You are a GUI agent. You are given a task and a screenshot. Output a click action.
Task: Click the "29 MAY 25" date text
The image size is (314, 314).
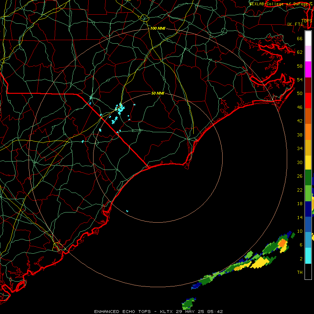point(190,312)
